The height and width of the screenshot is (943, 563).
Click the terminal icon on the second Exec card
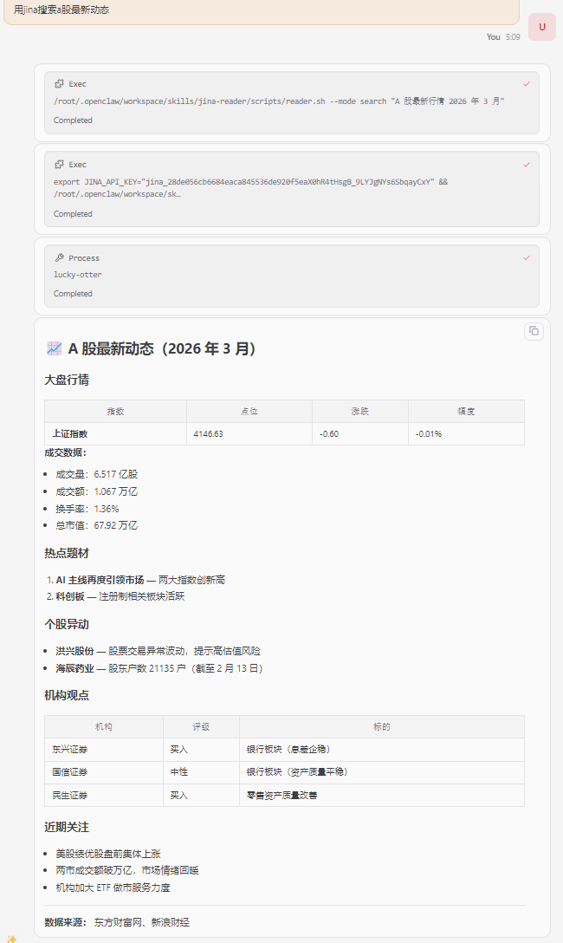[59, 165]
